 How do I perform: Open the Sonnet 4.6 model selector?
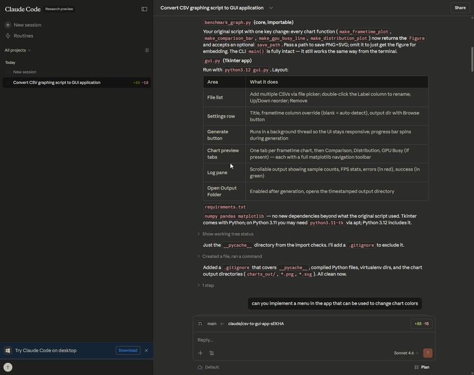tap(406, 353)
